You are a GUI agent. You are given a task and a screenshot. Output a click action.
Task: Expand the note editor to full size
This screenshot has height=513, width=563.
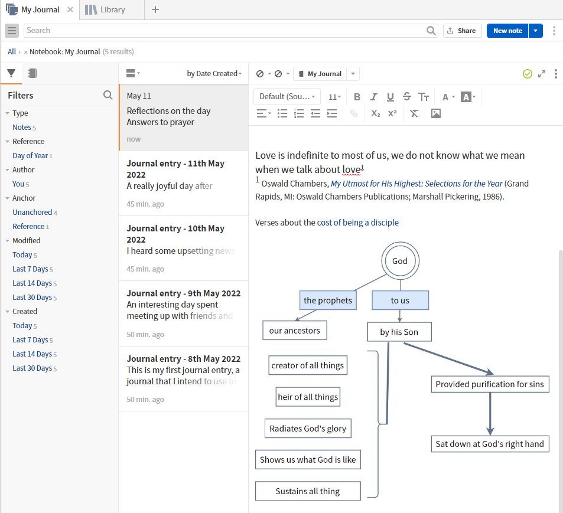[542, 74]
